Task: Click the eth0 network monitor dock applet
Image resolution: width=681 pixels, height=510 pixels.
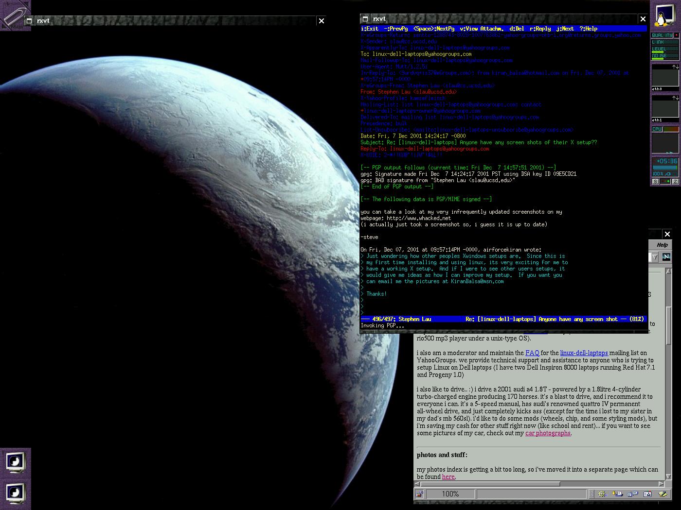Action: point(665,78)
